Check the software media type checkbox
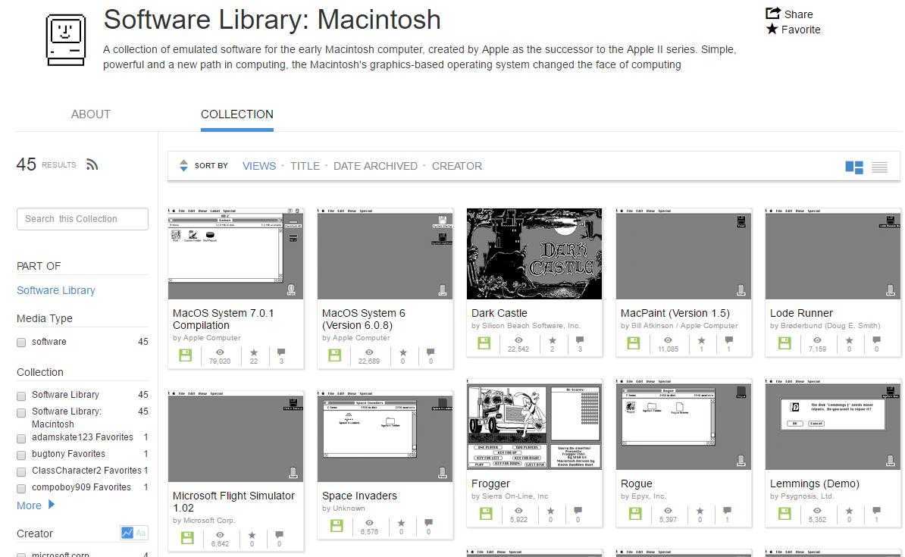Image resolution: width=905 pixels, height=557 pixels. pos(21,343)
